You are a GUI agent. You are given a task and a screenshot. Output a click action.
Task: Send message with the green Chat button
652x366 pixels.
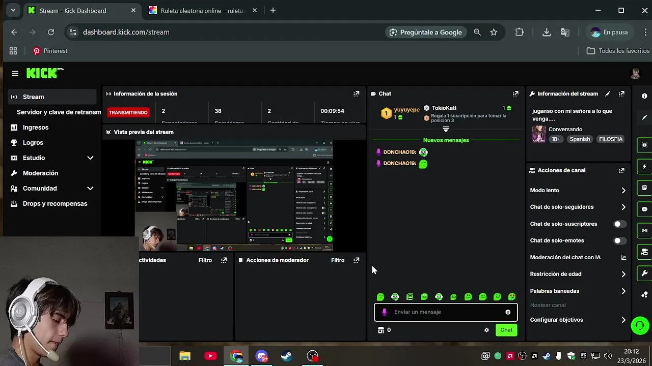click(x=506, y=330)
